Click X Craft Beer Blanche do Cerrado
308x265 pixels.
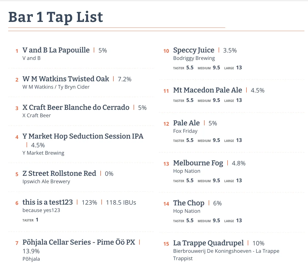pos(76,108)
